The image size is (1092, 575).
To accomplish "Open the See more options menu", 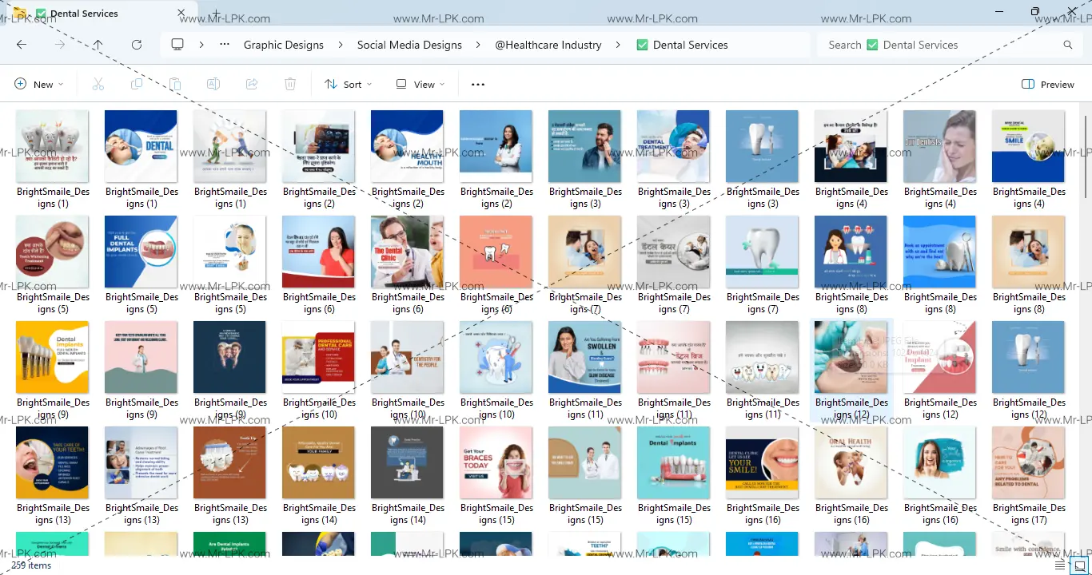I will coord(478,84).
